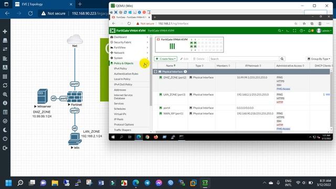This screenshot has height=189, width=336.
Task: Click the close-lab power icon in EVE sidebar
Action: pos(5,139)
